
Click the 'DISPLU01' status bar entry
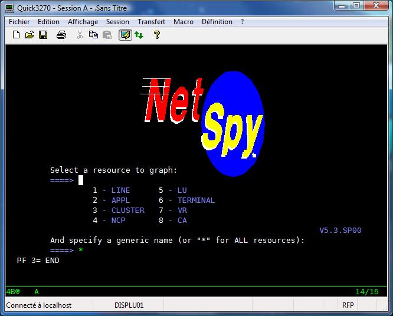[x=129, y=305]
